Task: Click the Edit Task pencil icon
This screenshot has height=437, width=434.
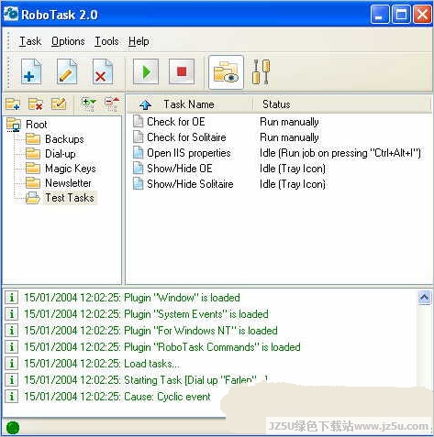Action: click(x=67, y=72)
